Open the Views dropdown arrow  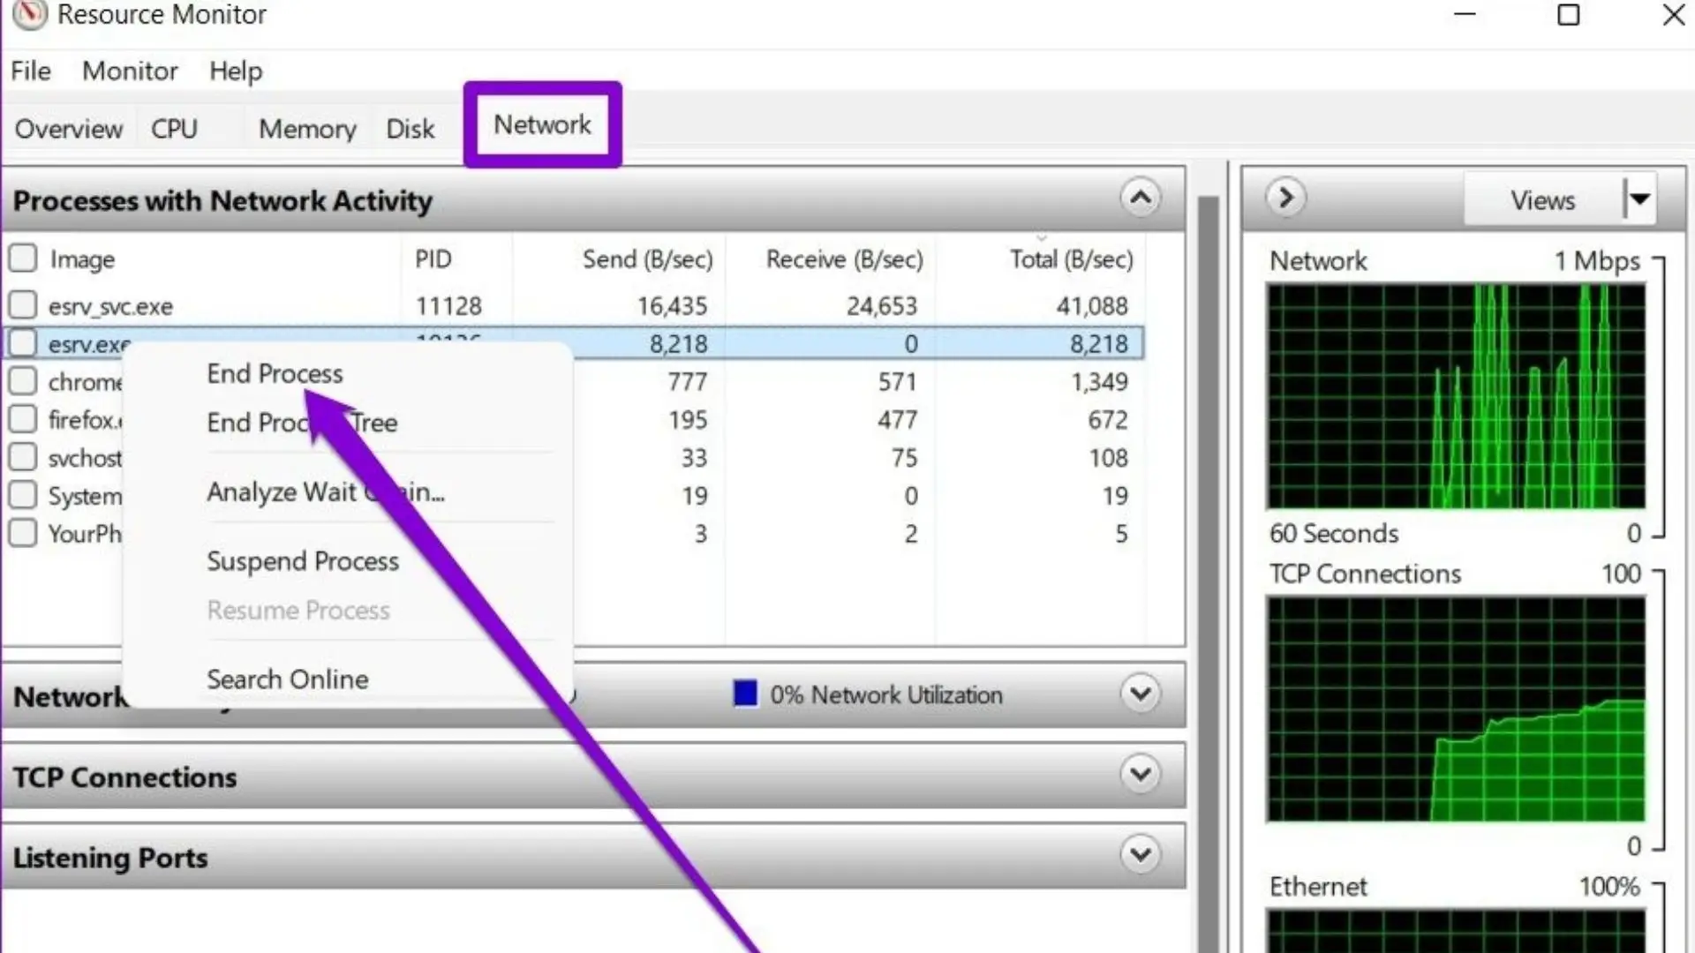tap(1639, 199)
